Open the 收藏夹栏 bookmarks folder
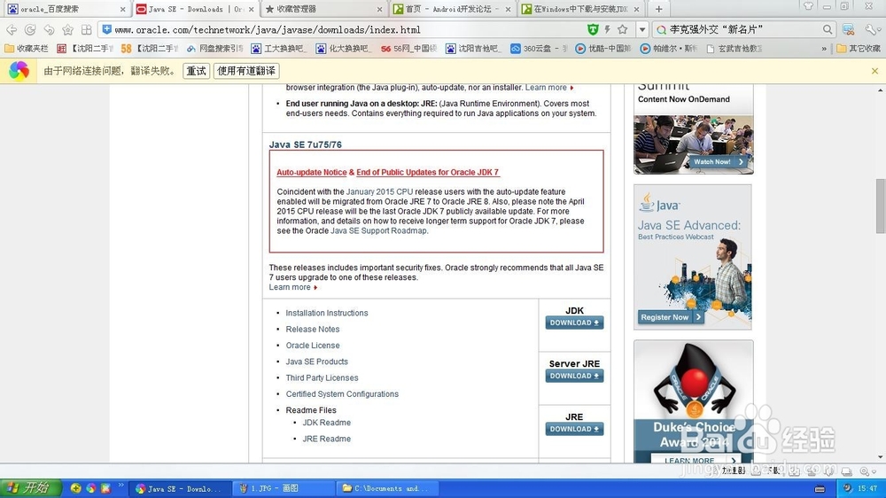The image size is (886, 498). pyautogui.click(x=26, y=49)
